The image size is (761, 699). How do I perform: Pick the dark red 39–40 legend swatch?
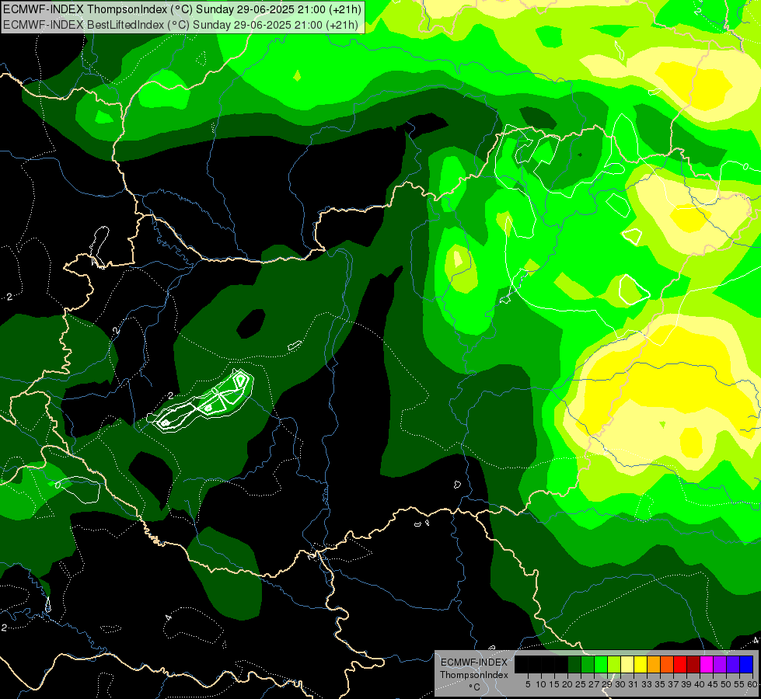(x=693, y=664)
